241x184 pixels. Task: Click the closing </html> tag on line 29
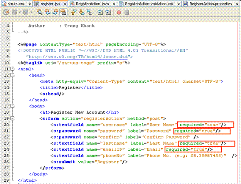[27, 180]
